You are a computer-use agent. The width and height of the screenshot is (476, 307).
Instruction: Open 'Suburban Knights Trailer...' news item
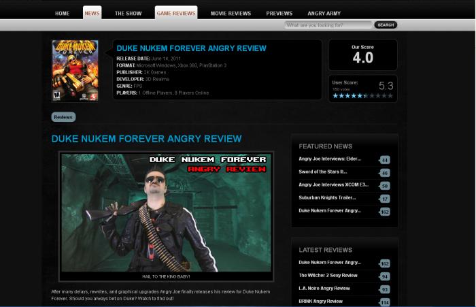(x=327, y=197)
